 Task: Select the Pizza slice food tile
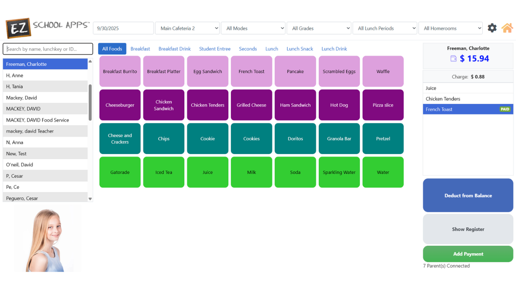pyautogui.click(x=383, y=105)
